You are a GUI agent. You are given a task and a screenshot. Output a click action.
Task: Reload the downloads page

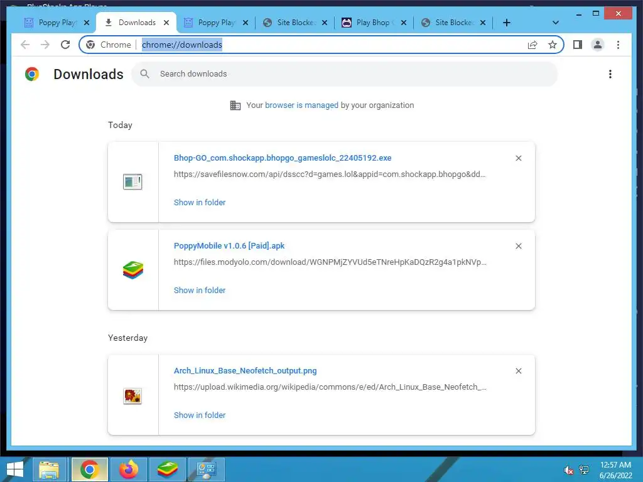pos(65,45)
